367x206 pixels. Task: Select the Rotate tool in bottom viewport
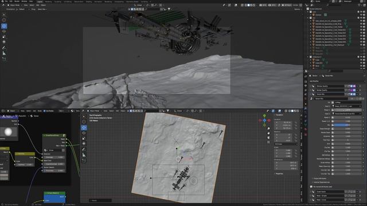(x=84, y=133)
